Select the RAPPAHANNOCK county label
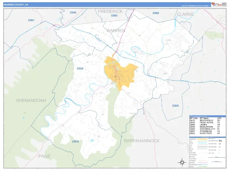 [x=142, y=141]
